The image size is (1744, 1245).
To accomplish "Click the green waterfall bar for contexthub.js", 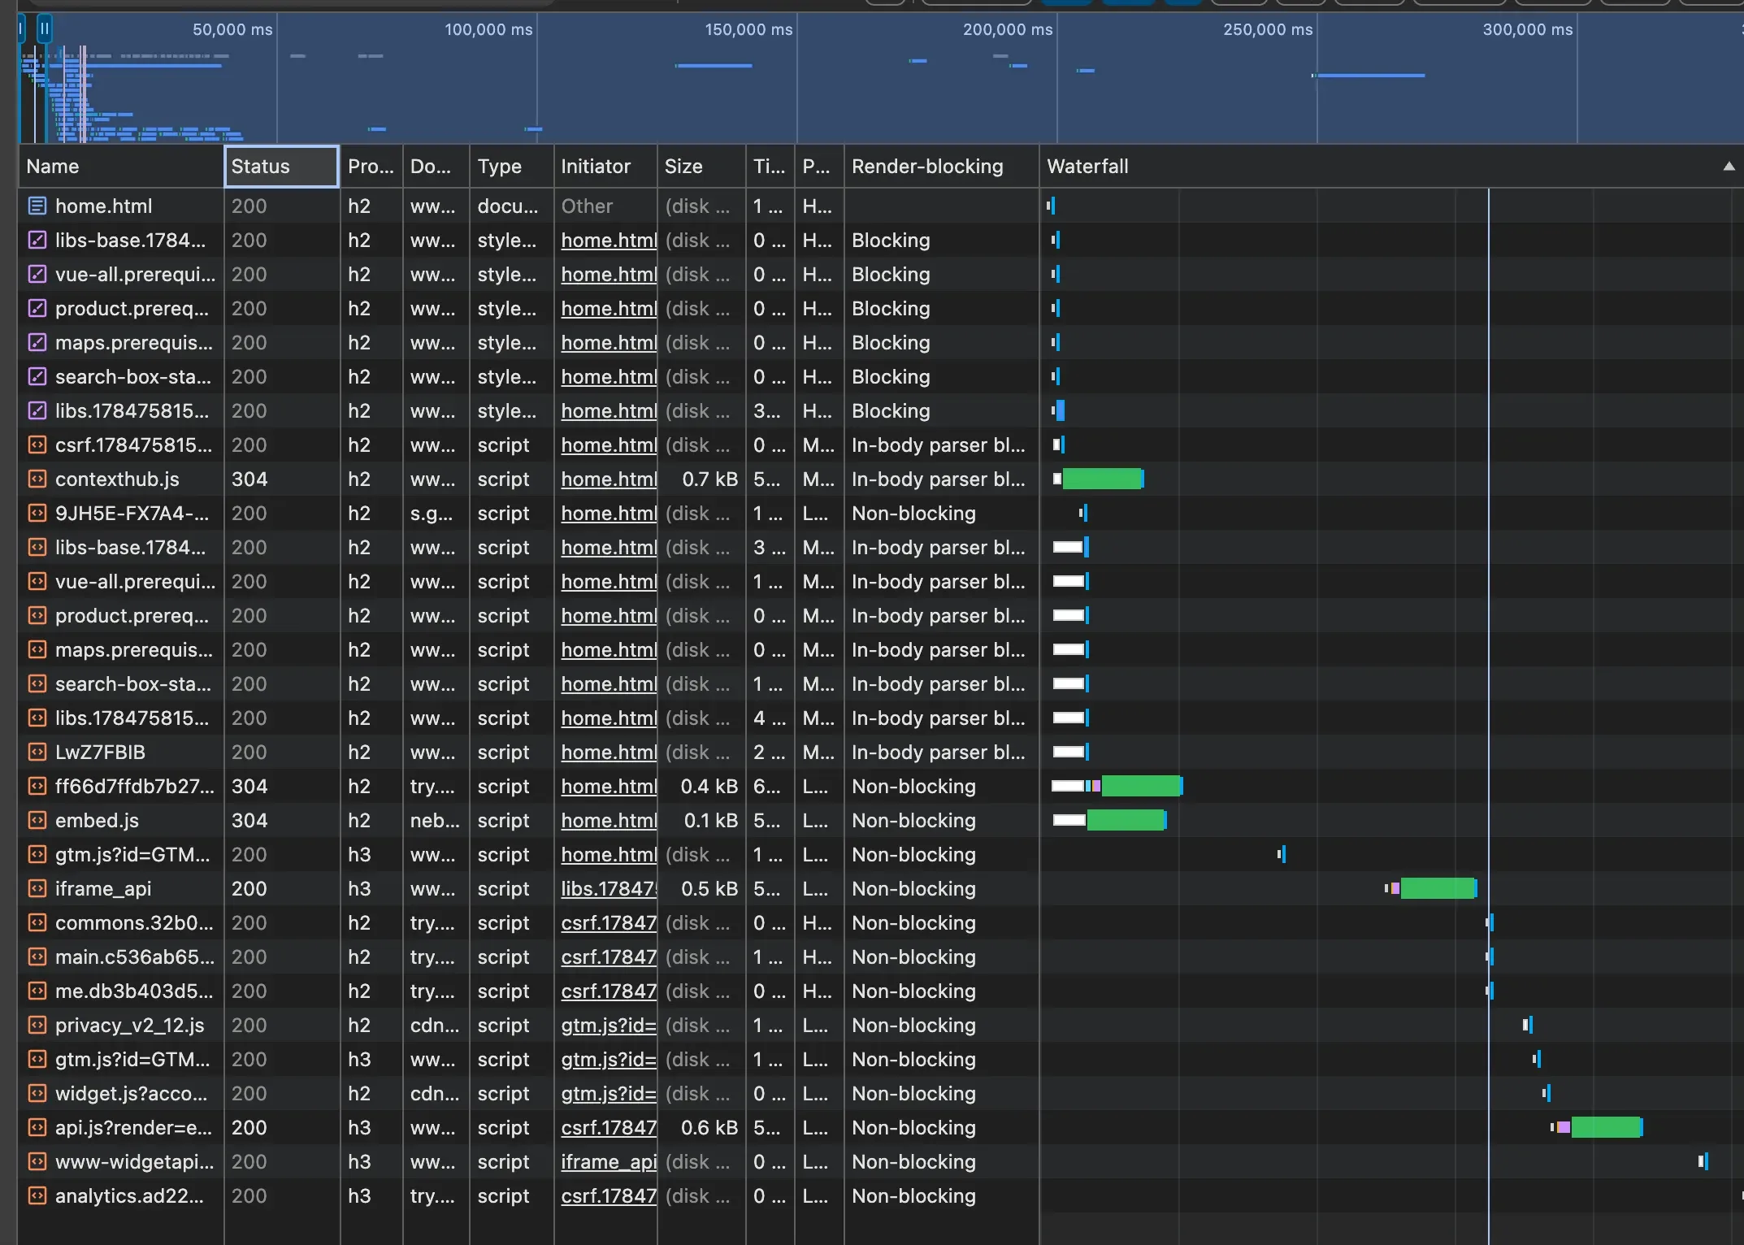I will [1102, 479].
